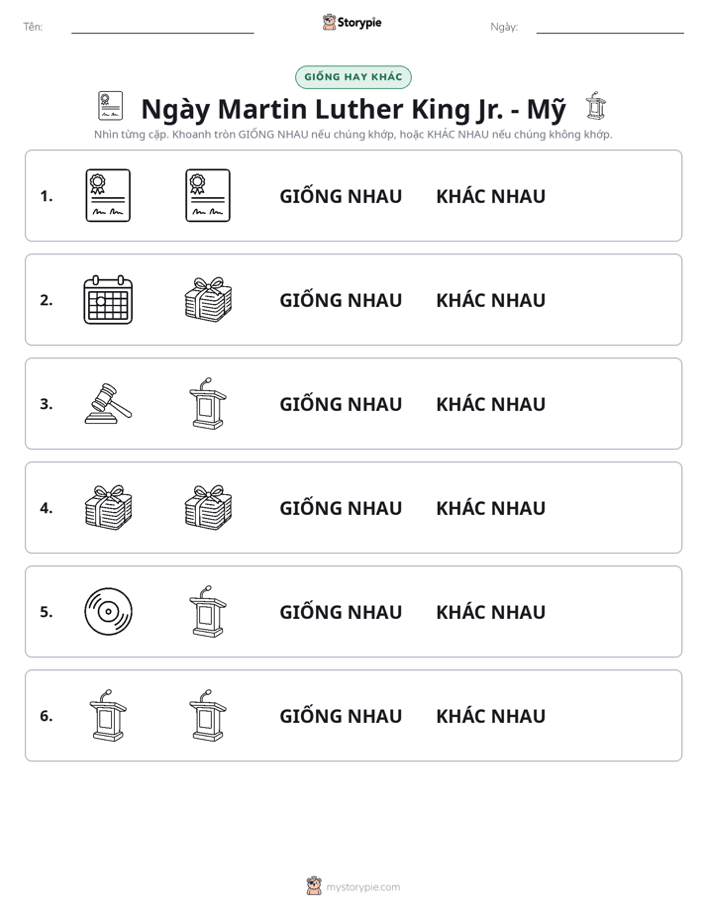Click the gift-wrapped books icon in row 2

point(208,300)
